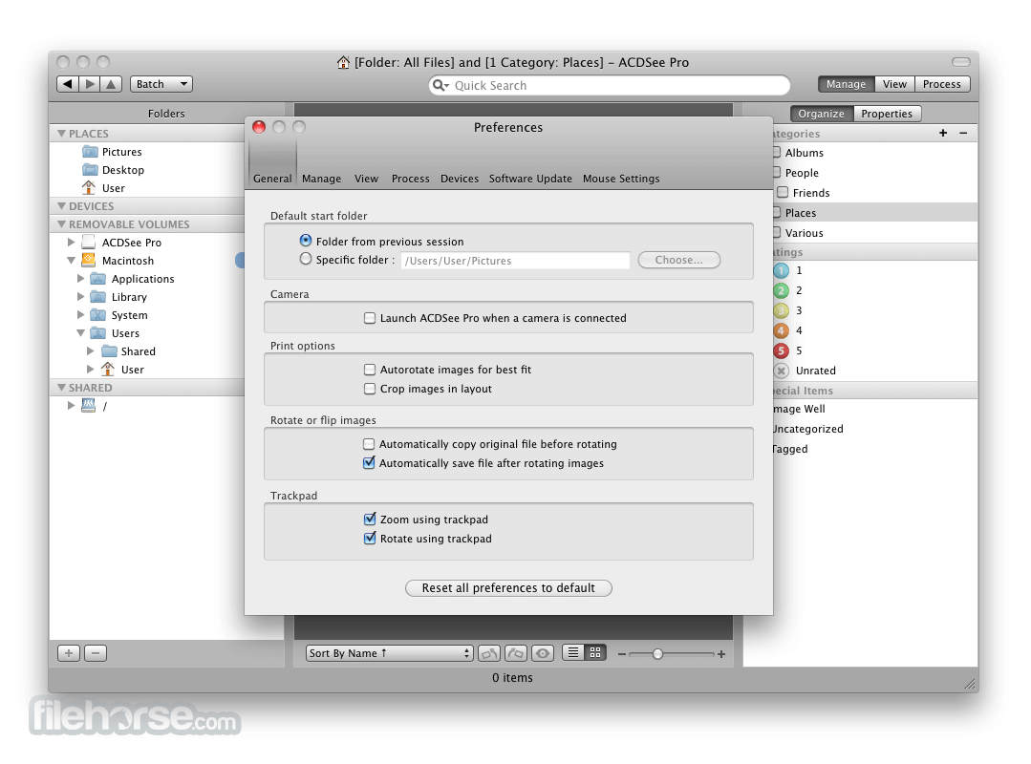Select the rating 5 red badge
This screenshot has height=764, width=1031.
(x=782, y=350)
